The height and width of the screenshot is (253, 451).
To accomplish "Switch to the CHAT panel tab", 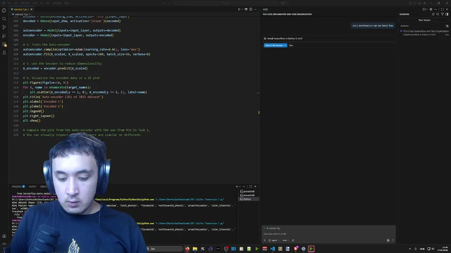I will click(265, 9).
